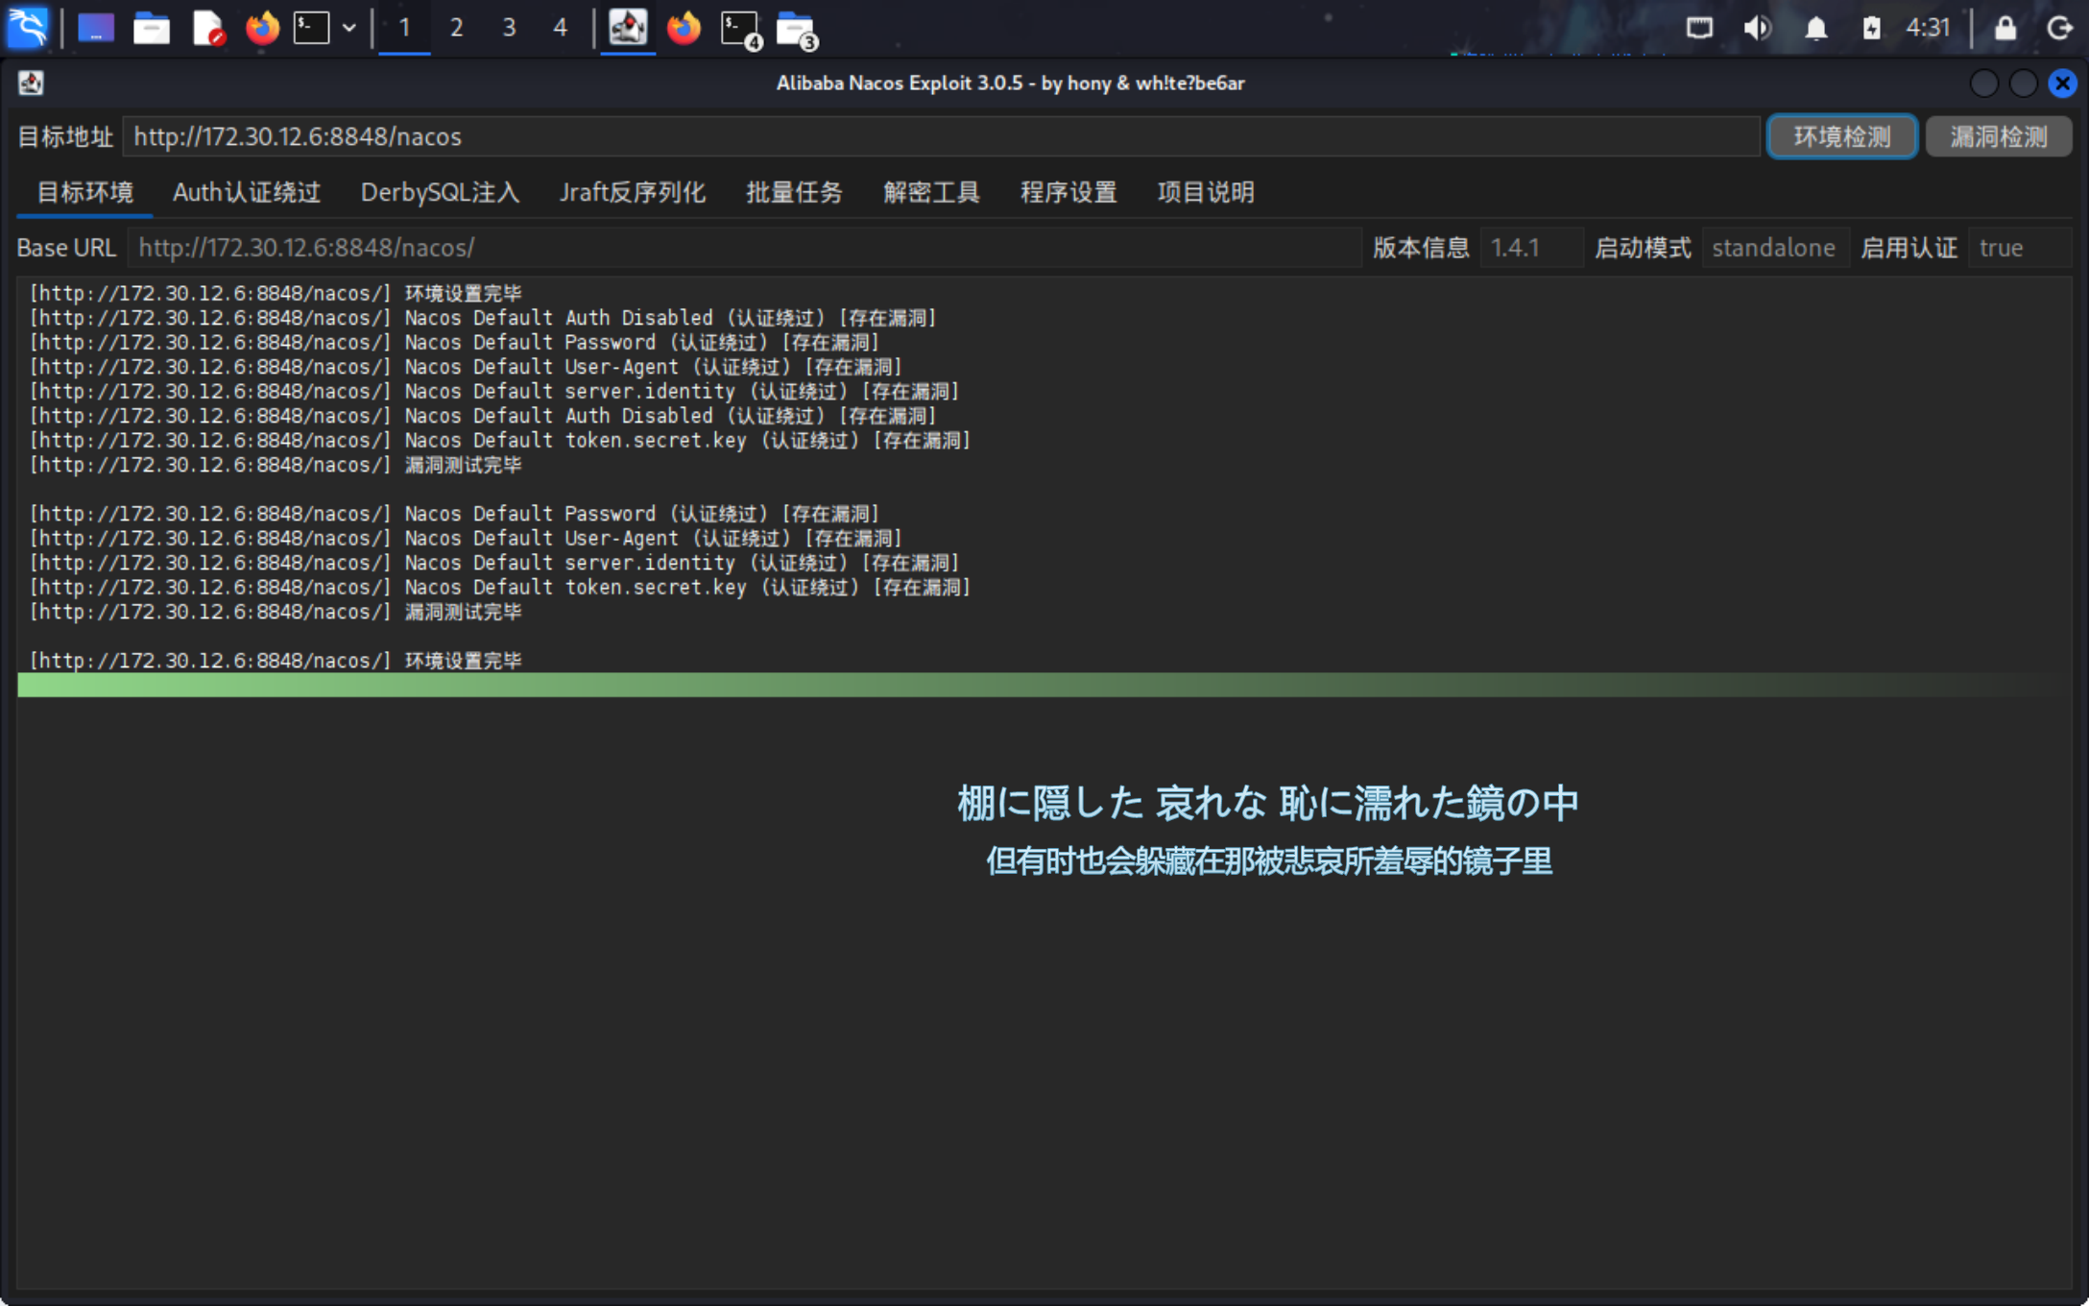The image size is (2089, 1306).
Task: Click the 漏洞检测 button
Action: (x=1998, y=136)
